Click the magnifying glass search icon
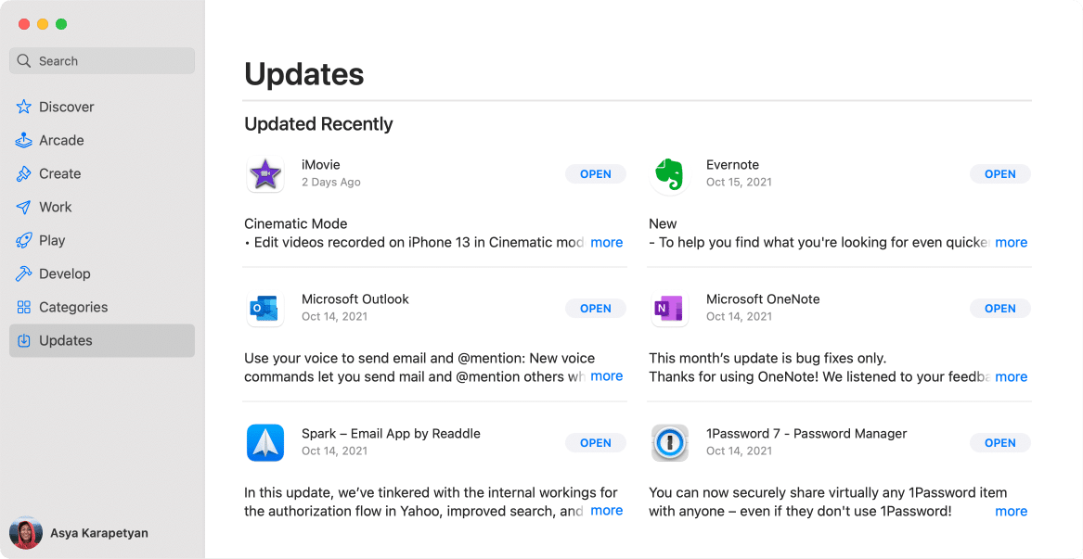 click(24, 61)
